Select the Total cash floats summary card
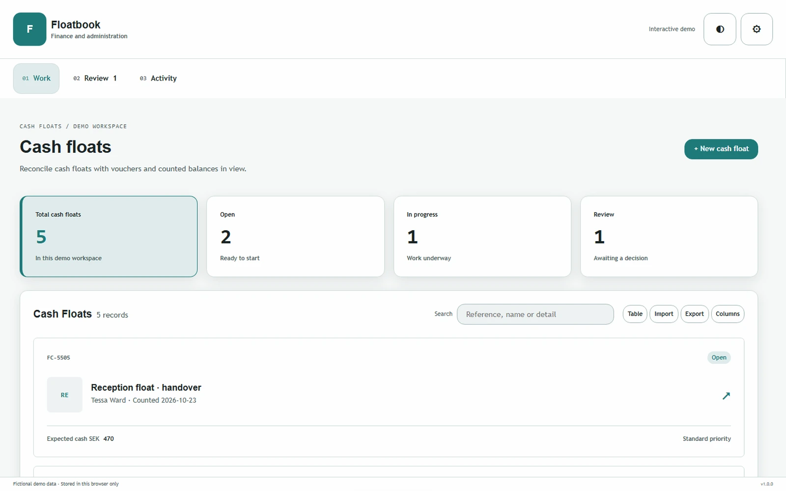This screenshot has height=491, width=786. coord(109,237)
